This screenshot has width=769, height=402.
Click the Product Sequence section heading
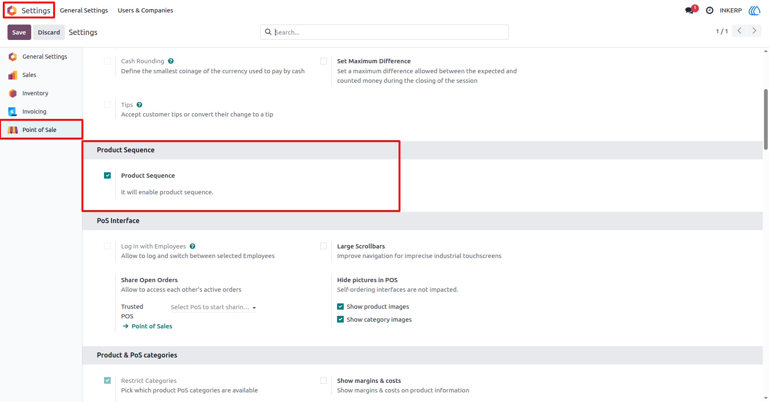tap(126, 150)
